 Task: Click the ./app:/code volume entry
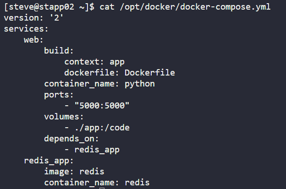tap(102, 128)
